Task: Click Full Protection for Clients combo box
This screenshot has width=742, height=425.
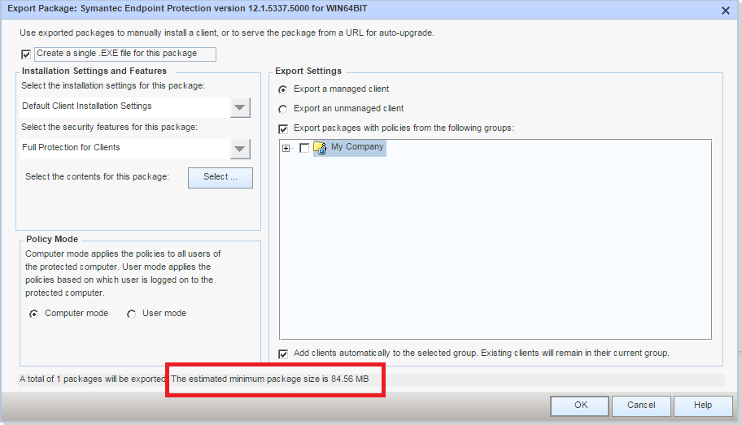Action: point(135,149)
